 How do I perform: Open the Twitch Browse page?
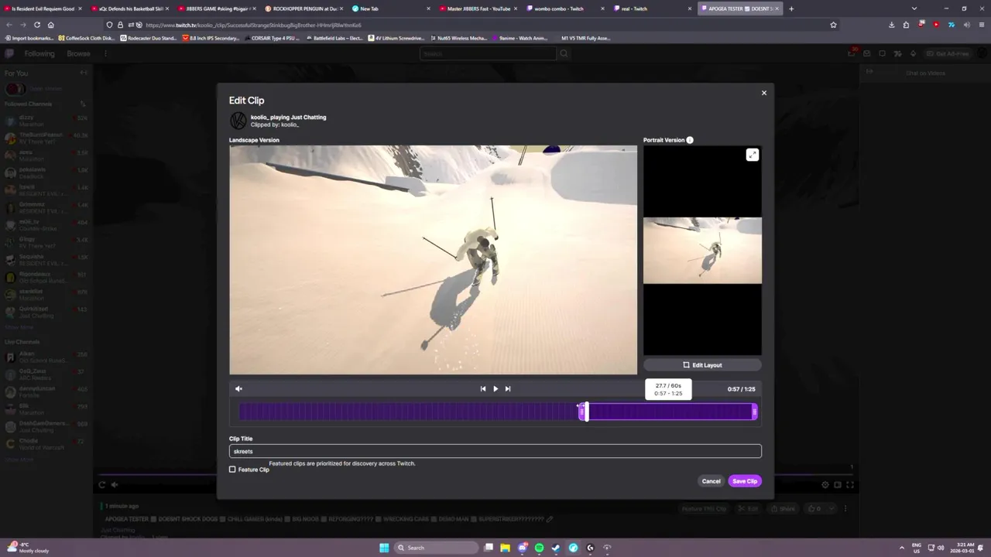(78, 53)
